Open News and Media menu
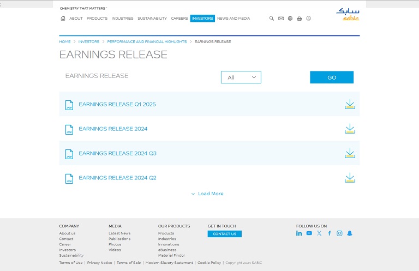 234,19
